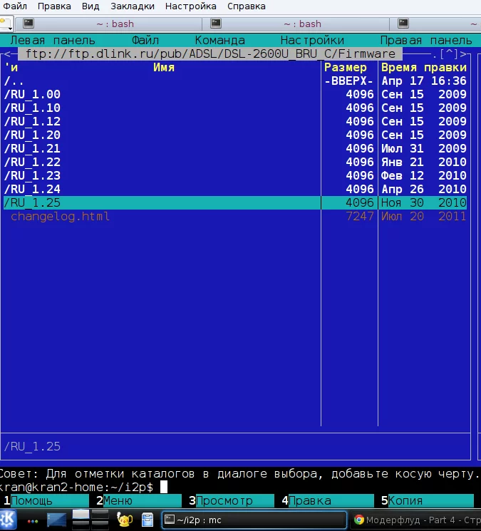Click the date 'Апр 26 2010' cell
The height and width of the screenshot is (531, 481).
(x=424, y=190)
